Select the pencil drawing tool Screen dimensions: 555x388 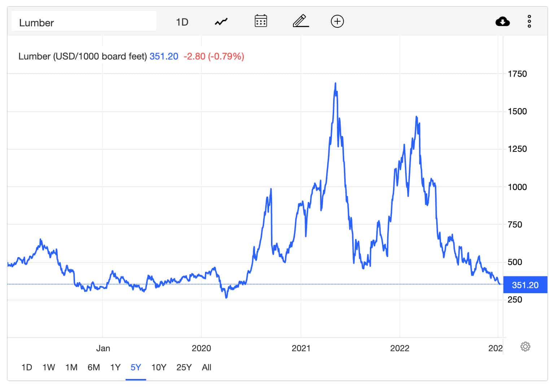tap(301, 21)
